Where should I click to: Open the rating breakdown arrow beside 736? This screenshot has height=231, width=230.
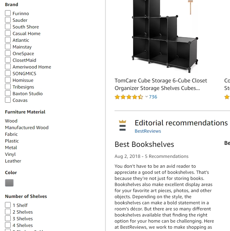point(146,97)
